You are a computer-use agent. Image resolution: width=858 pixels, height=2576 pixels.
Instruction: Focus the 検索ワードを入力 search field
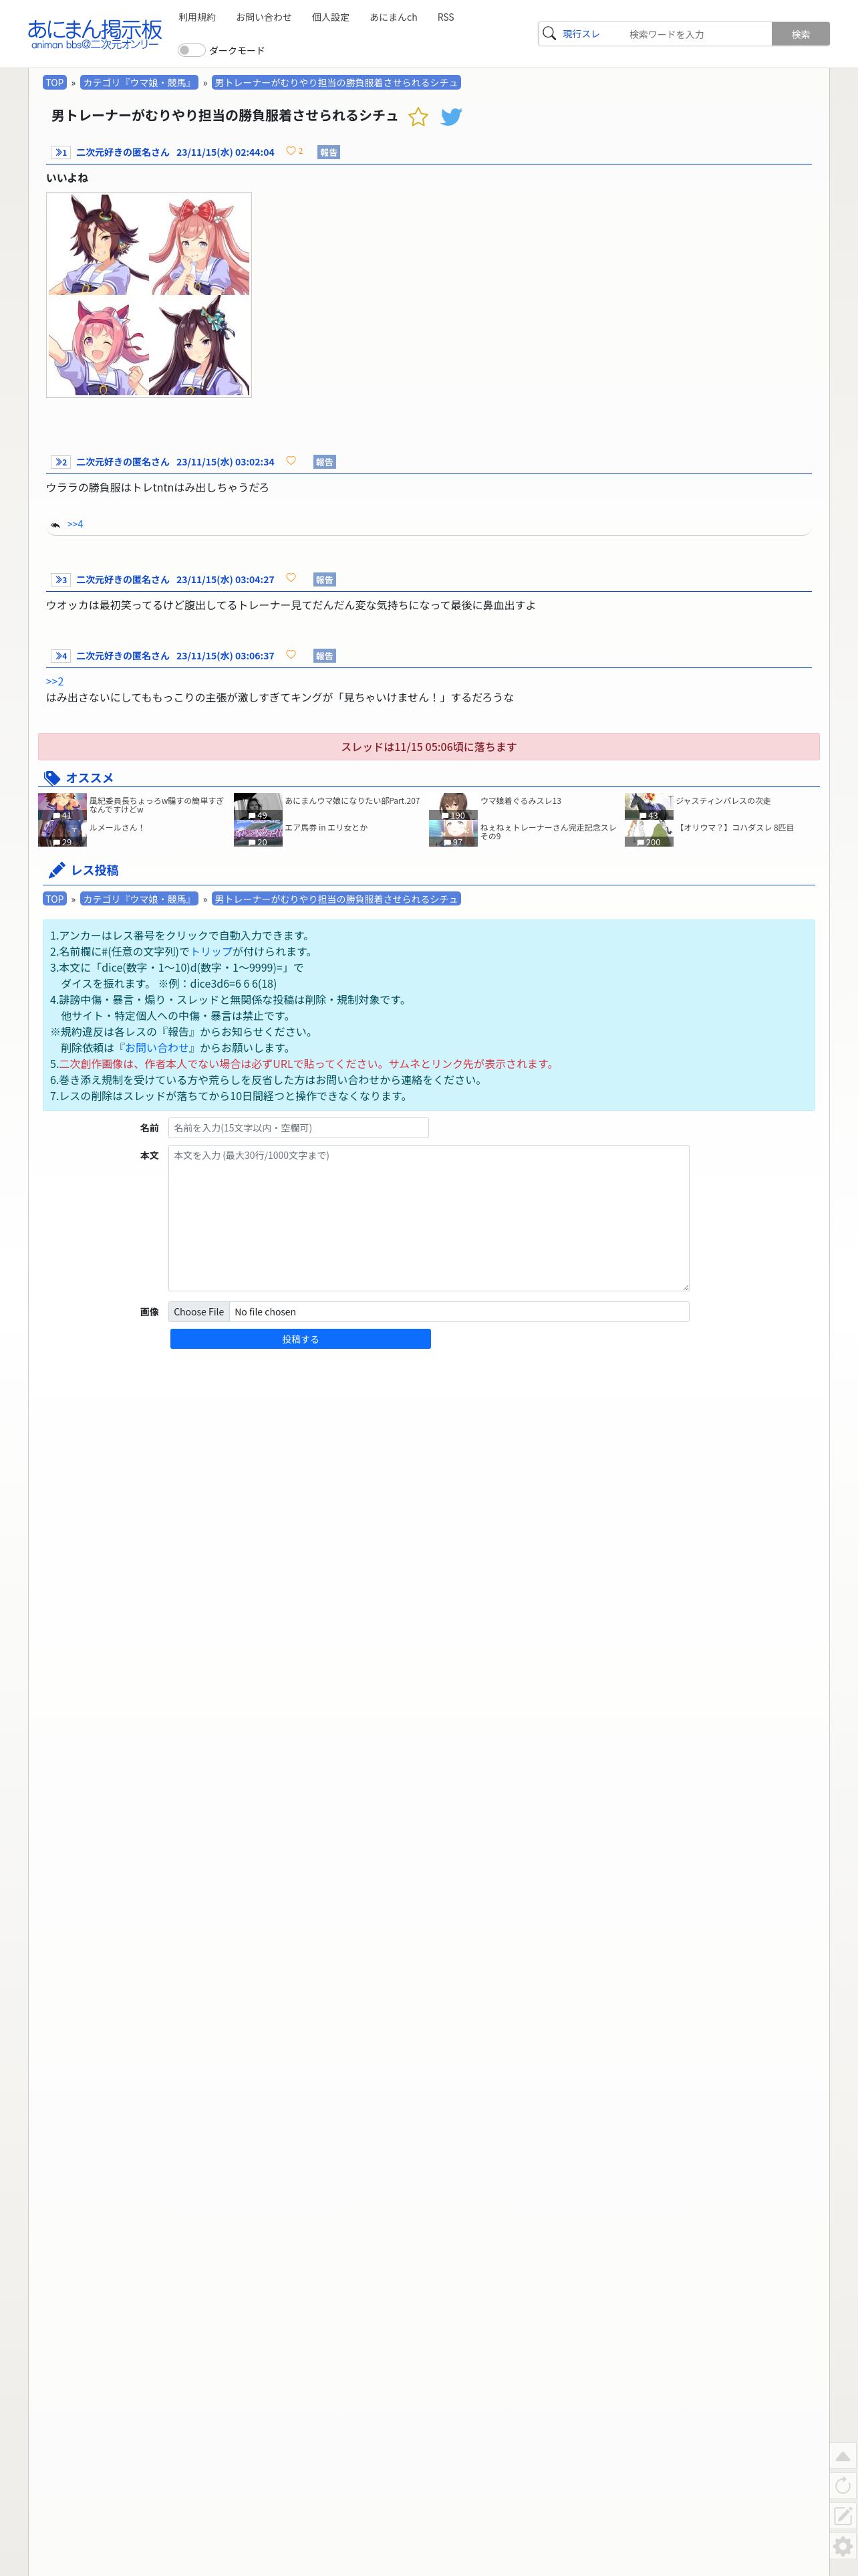tap(697, 34)
